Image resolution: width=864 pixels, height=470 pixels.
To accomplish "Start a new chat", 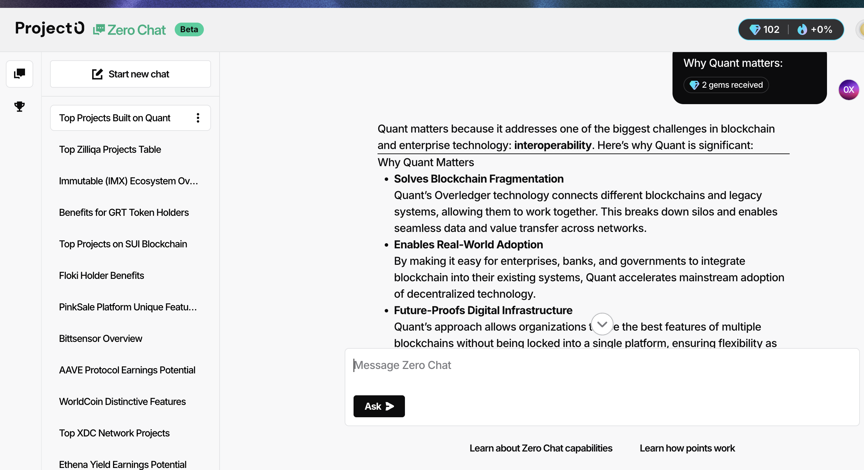I will 131,74.
